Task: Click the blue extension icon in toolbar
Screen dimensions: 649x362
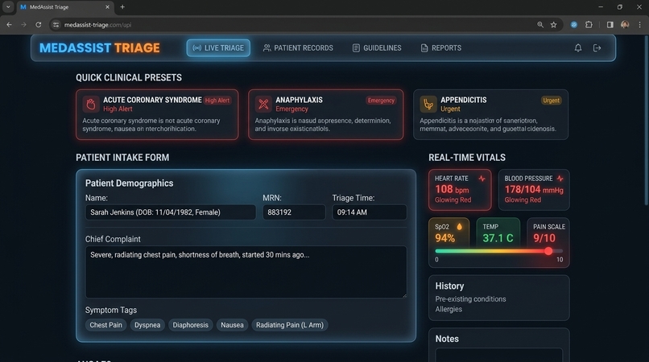Action: 573,25
